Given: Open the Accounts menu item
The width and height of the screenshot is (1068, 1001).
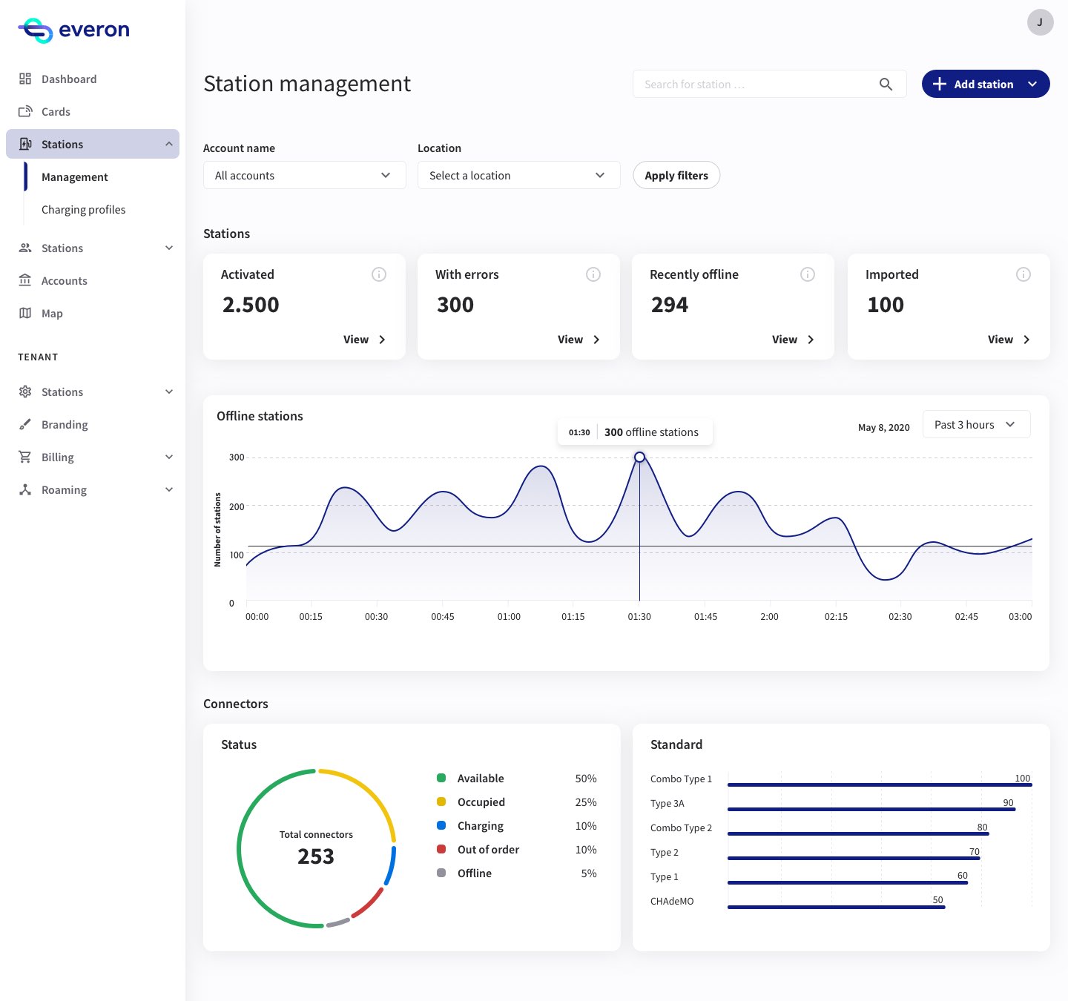Looking at the screenshot, I should [65, 280].
